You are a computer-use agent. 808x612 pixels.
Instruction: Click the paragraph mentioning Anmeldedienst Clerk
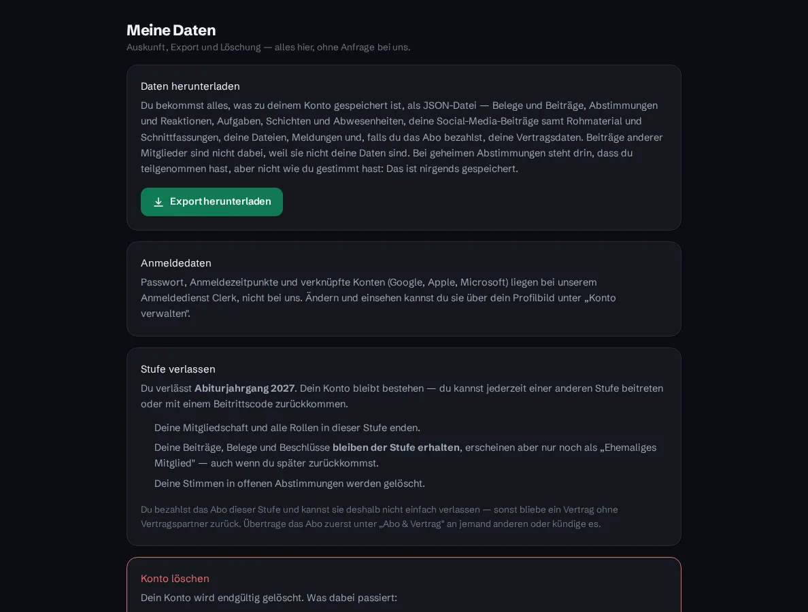(378, 298)
